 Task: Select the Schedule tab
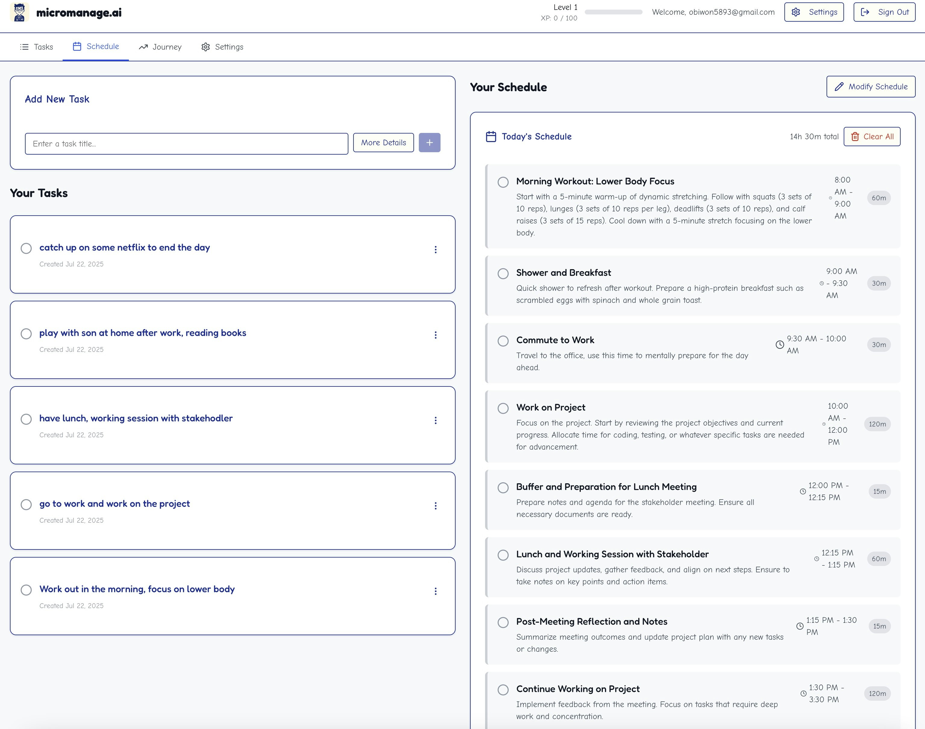coord(96,47)
